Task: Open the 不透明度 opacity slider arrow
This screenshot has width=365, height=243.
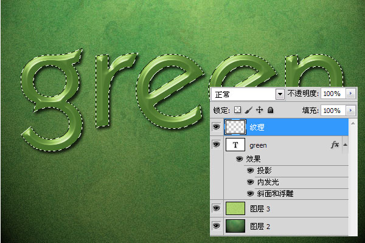Action: (x=350, y=94)
